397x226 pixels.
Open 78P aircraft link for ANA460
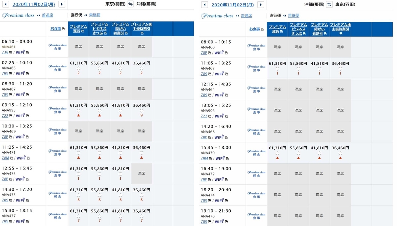click(x=204, y=53)
